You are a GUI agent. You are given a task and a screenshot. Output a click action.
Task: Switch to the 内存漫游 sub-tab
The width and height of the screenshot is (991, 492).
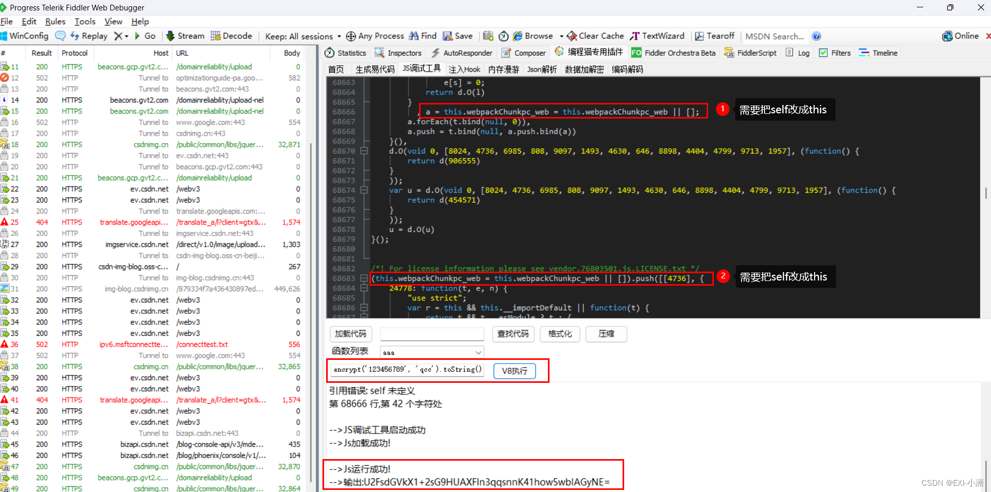click(x=504, y=69)
